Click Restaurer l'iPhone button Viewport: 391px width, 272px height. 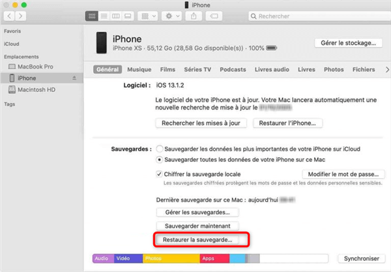287,123
